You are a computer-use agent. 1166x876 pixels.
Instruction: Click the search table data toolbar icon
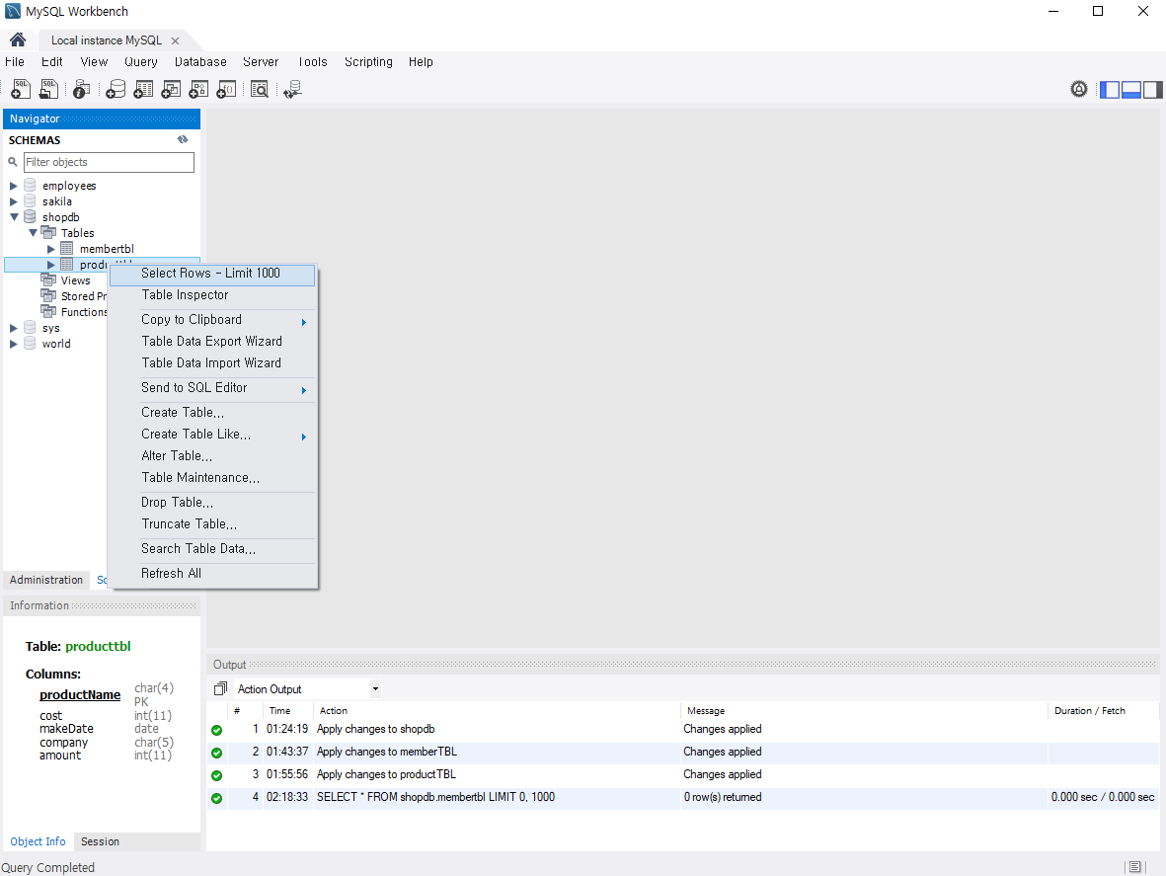[260, 90]
